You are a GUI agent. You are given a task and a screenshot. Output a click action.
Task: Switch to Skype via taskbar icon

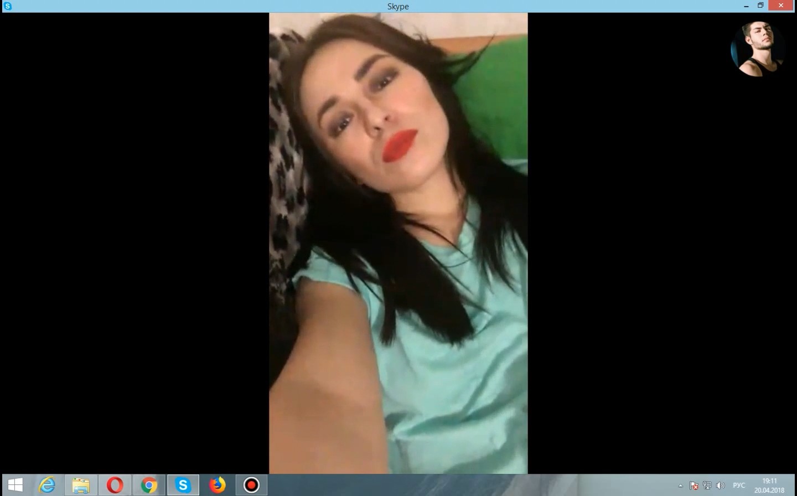[183, 485]
